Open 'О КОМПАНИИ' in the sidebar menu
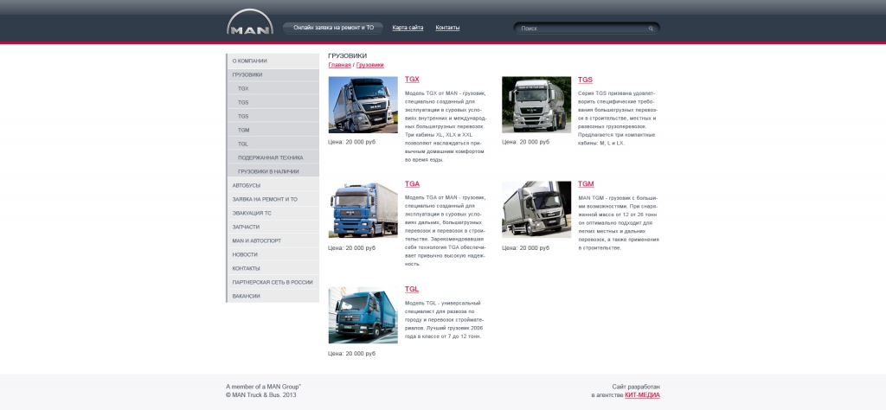Image resolution: width=886 pixels, height=410 pixels. (x=273, y=61)
